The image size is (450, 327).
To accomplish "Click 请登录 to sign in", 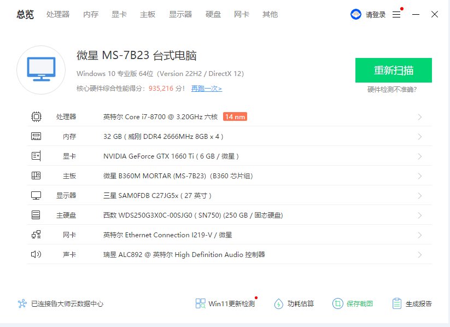I will pos(376,15).
